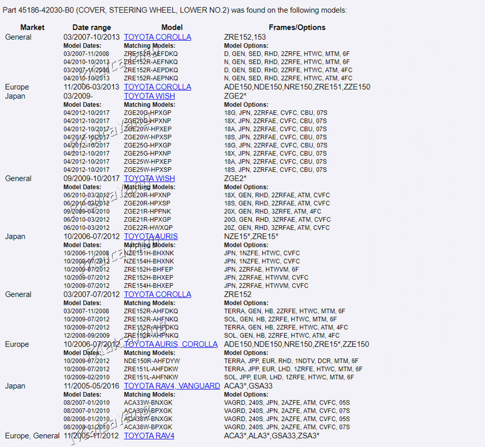Select model ACA33W-BPXGK
Viewport: 485px width, 447px height.
(148, 411)
